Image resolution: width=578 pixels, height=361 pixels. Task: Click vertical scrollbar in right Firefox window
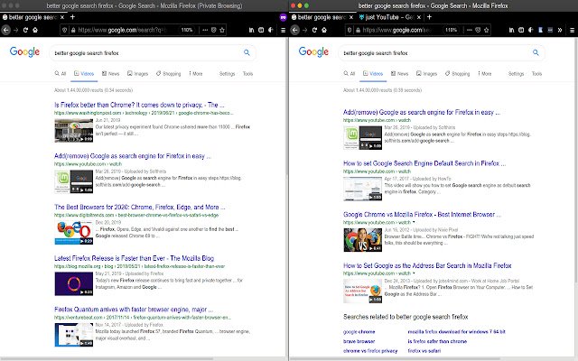pos(575,159)
